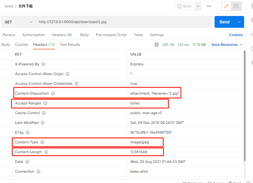Select the true credentials value
Screen dimensions: 253x183
click(x=133, y=84)
